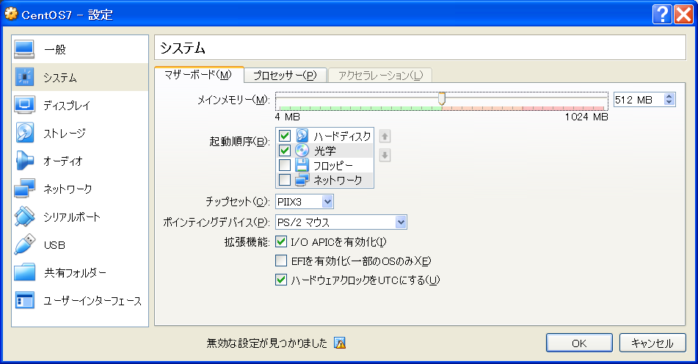Click the optical disc icon in boot order
698x364 pixels.
302,150
